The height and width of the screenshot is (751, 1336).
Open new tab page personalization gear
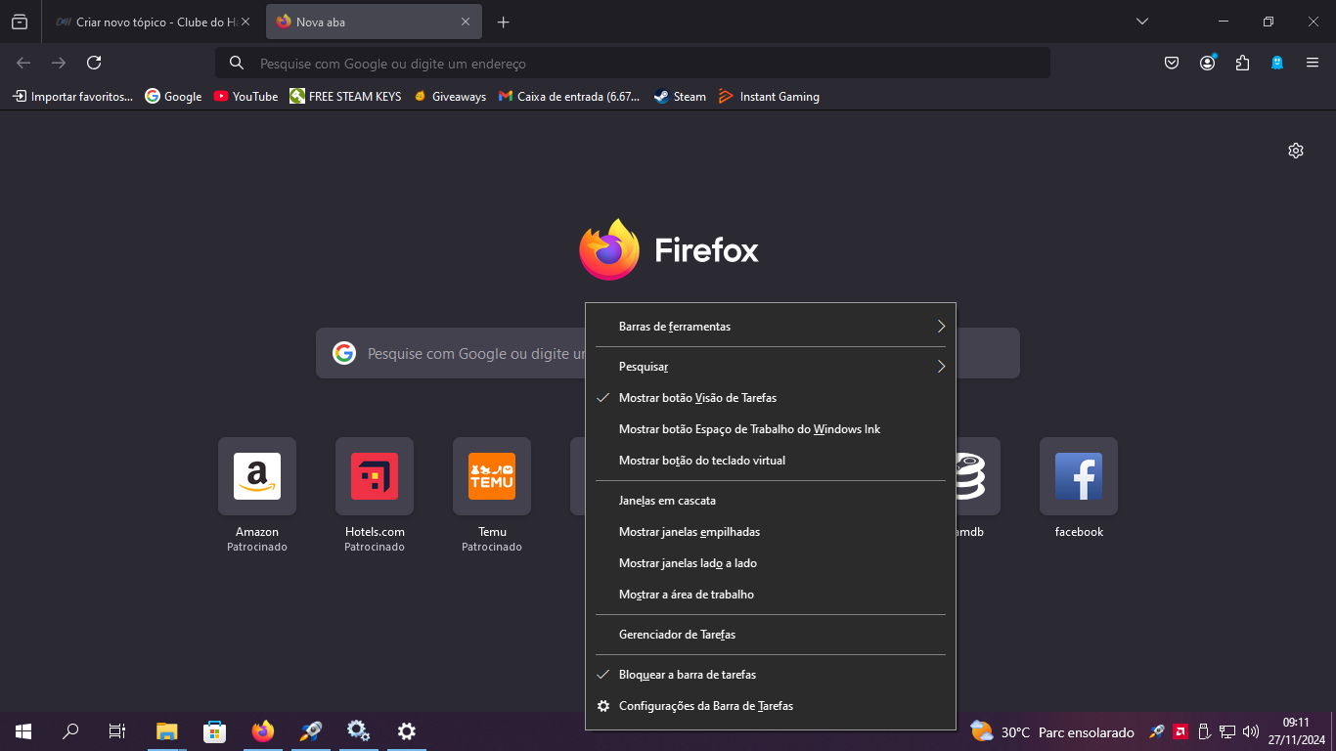point(1296,151)
